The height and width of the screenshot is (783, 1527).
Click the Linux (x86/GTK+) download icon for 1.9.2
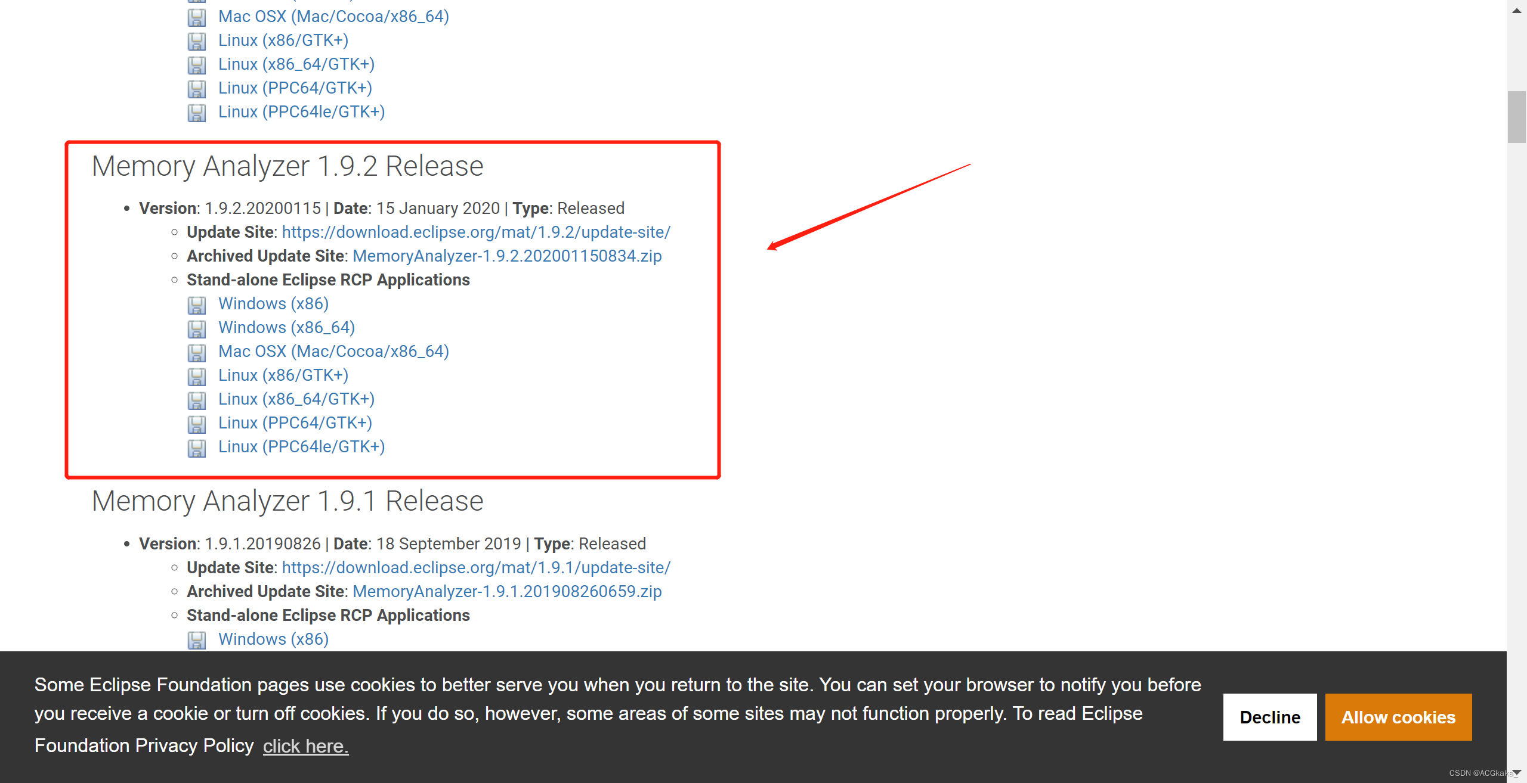point(196,375)
